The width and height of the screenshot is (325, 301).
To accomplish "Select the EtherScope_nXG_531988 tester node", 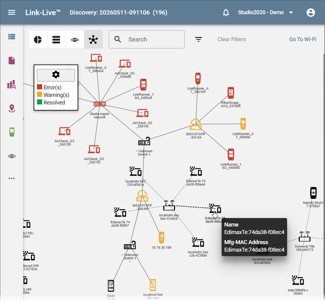I will 231,93.
